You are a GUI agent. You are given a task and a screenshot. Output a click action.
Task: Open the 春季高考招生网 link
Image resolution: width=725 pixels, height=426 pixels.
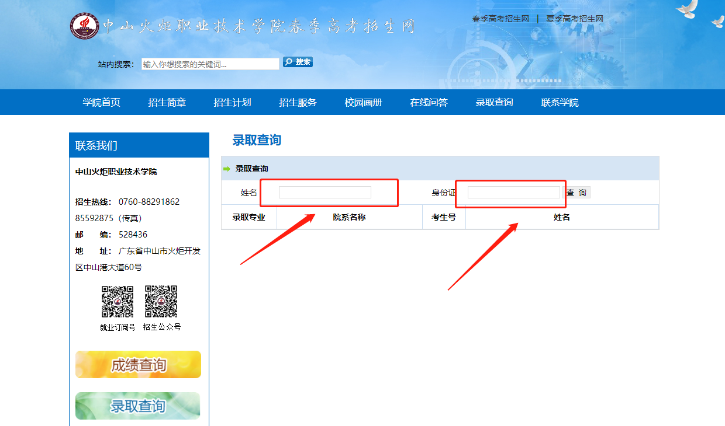500,19
